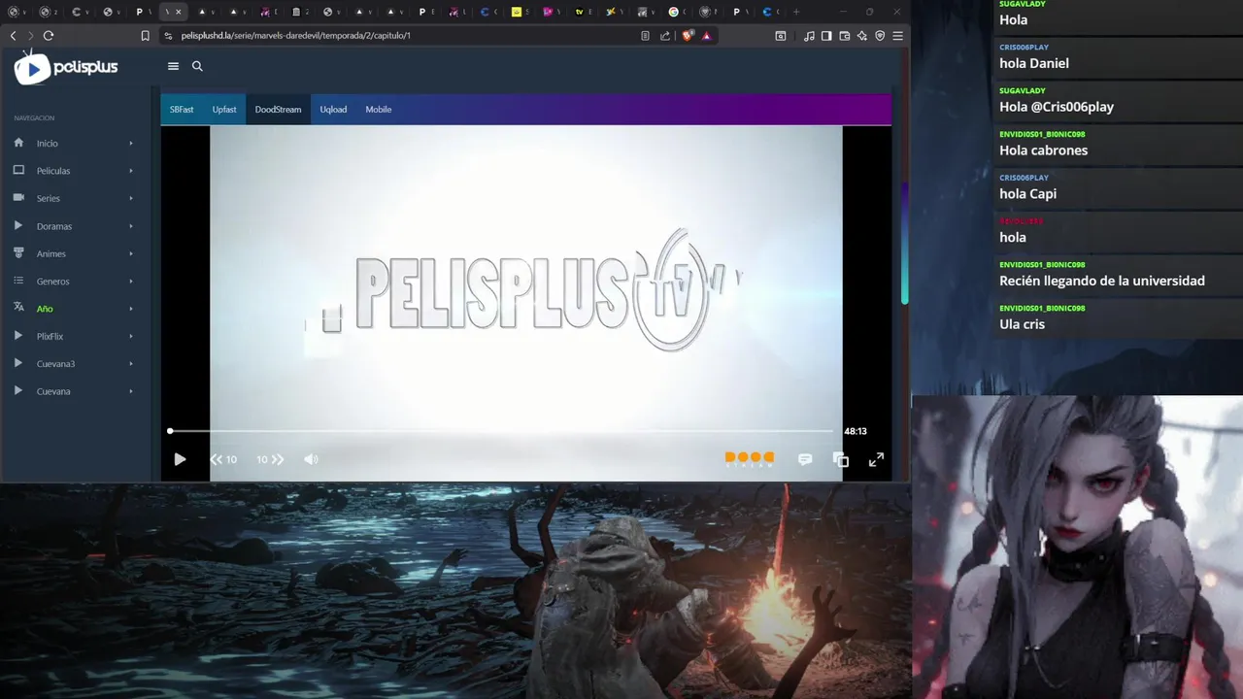
Task: Click chat message 'Hola cabrones'
Action: click(1044, 150)
